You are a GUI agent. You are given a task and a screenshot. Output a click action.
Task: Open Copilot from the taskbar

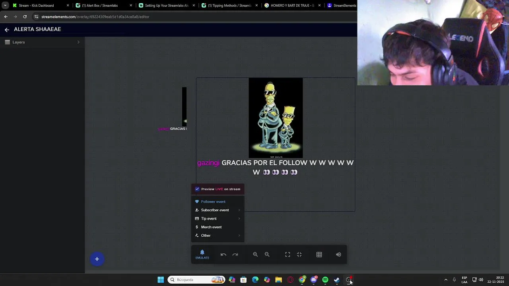click(267, 280)
